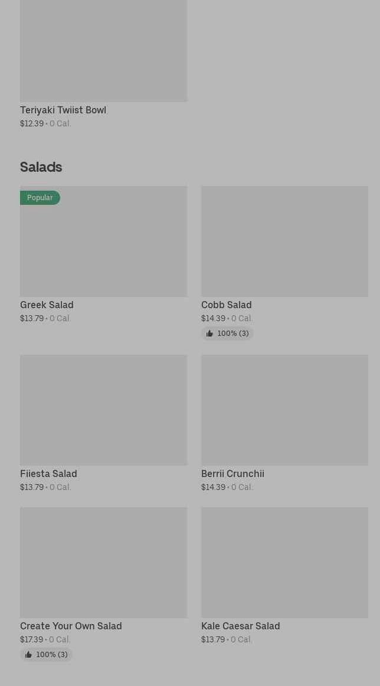Select the Cobb Salad title
The image size is (380, 686).
pos(227,305)
